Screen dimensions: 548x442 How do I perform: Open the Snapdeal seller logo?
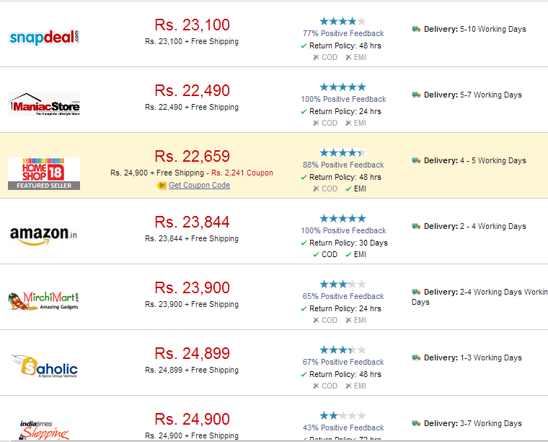44,37
